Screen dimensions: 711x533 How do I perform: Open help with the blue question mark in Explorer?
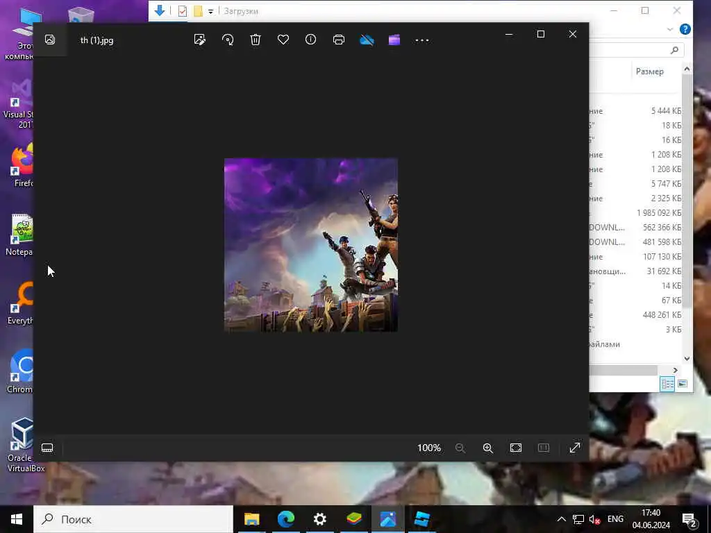click(685, 29)
